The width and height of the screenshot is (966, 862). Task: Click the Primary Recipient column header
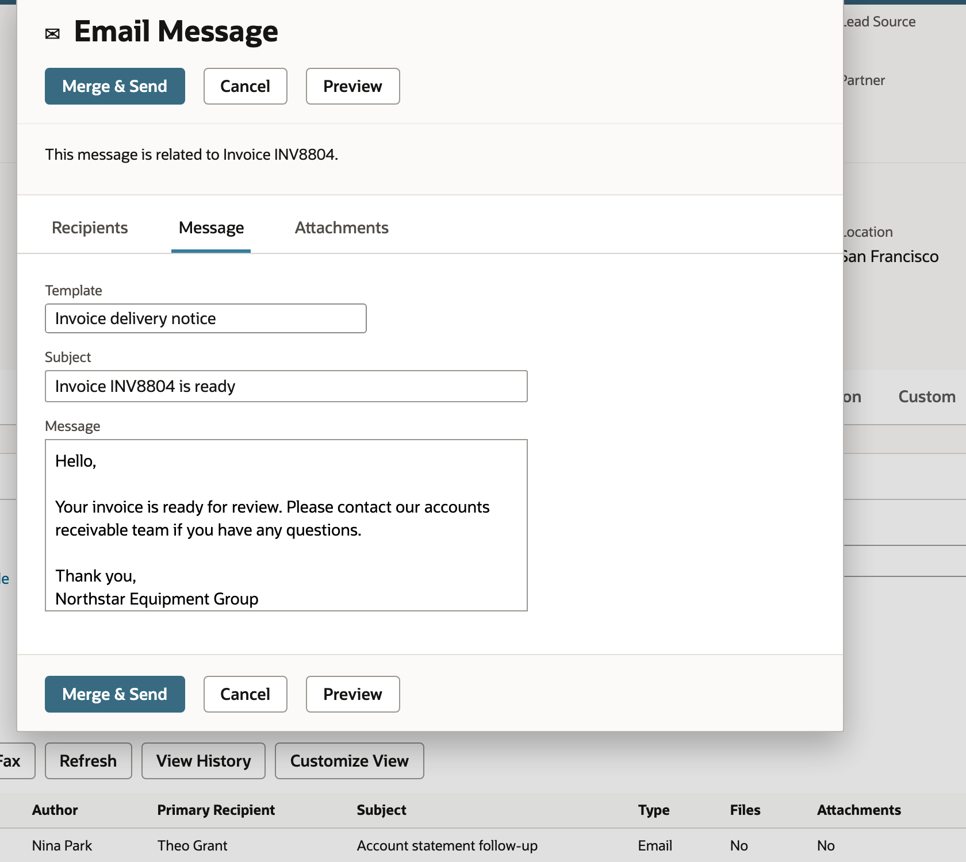[x=216, y=810]
